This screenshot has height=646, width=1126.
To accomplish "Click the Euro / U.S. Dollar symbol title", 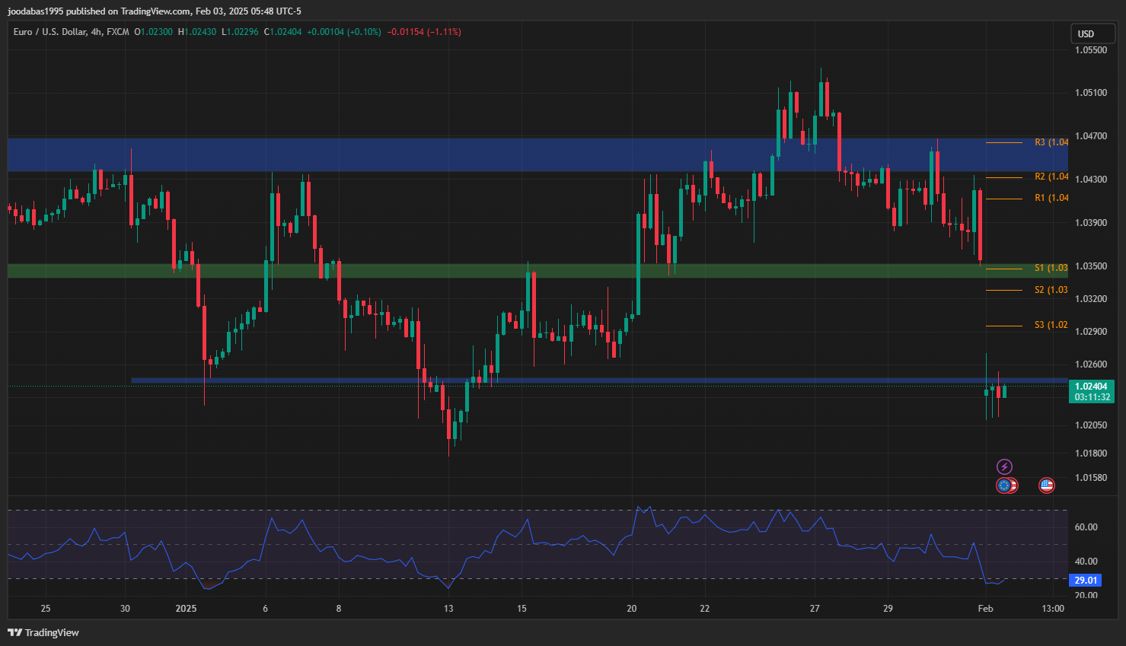I will pyautogui.click(x=49, y=32).
